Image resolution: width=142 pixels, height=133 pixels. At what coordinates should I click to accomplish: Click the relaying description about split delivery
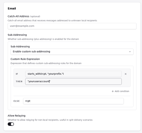[50, 120]
